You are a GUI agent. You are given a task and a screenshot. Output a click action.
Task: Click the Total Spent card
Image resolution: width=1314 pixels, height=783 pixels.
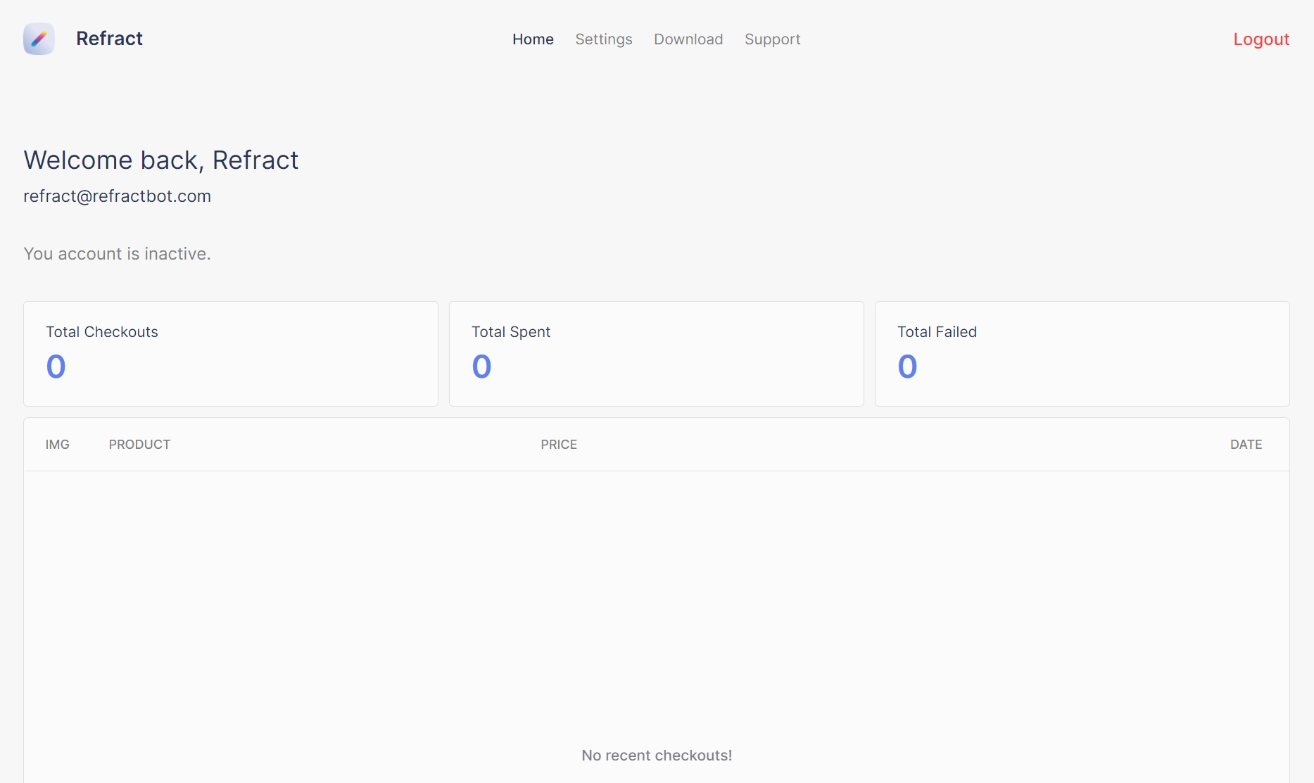tap(656, 354)
